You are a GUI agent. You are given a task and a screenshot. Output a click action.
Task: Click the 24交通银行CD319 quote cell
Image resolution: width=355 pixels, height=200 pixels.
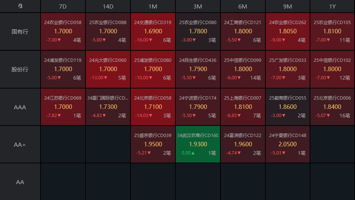click(x=153, y=31)
